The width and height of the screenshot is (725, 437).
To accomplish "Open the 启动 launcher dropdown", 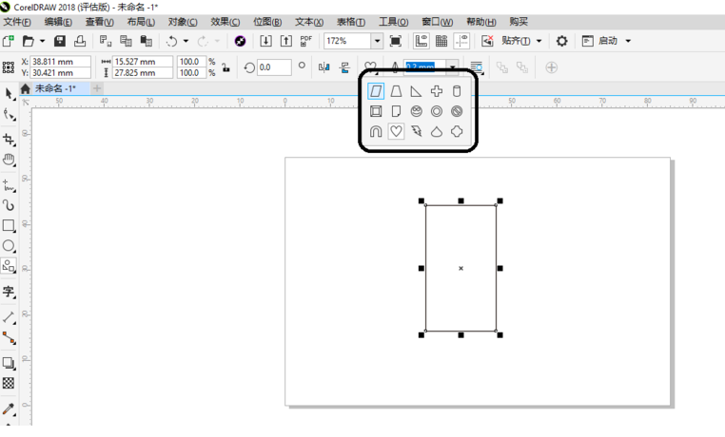I will coord(628,41).
